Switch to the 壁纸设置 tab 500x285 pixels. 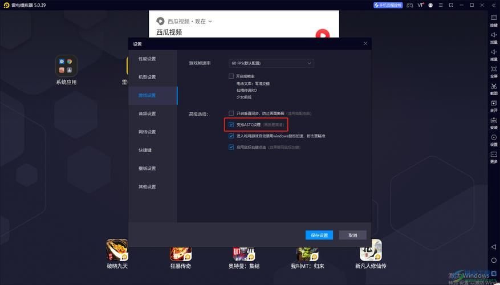(x=153, y=168)
